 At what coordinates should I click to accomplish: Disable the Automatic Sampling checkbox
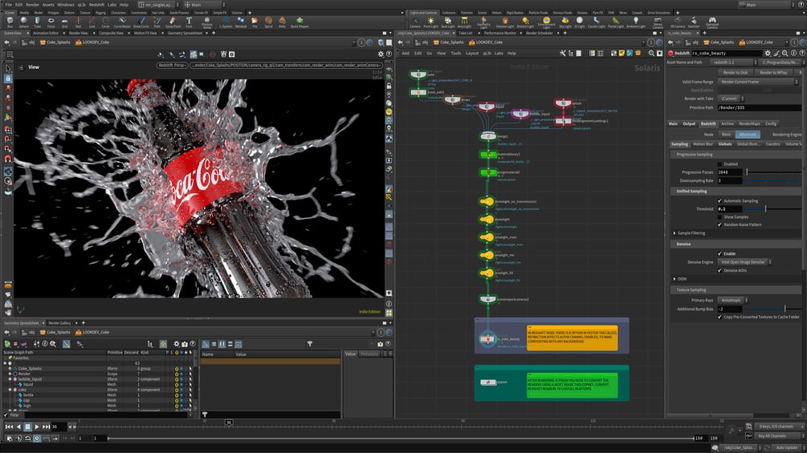click(x=719, y=200)
